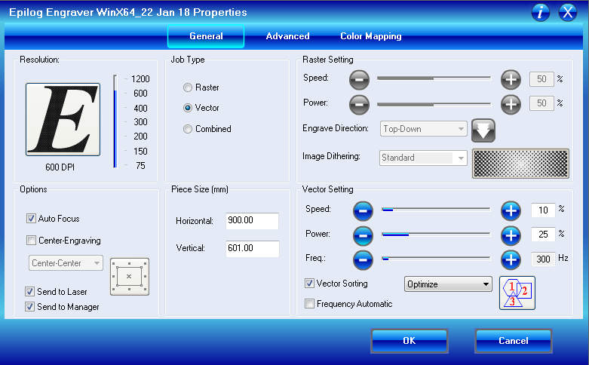
Task: Click the 1200 resolution label
Action: coord(140,79)
